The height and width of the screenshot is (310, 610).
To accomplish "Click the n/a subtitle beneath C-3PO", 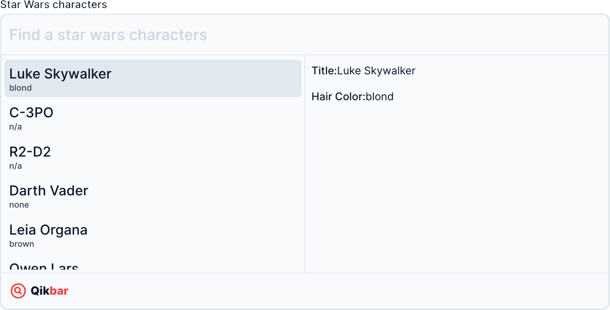I will [x=16, y=127].
